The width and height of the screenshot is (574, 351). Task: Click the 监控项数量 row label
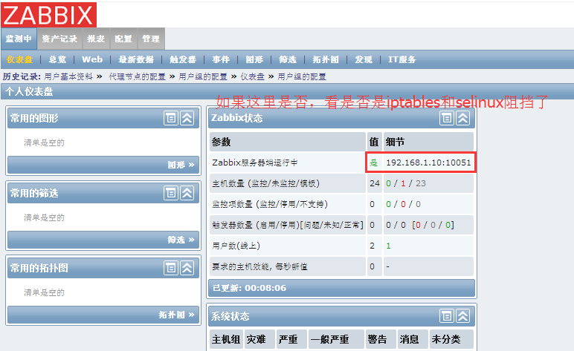click(270, 204)
